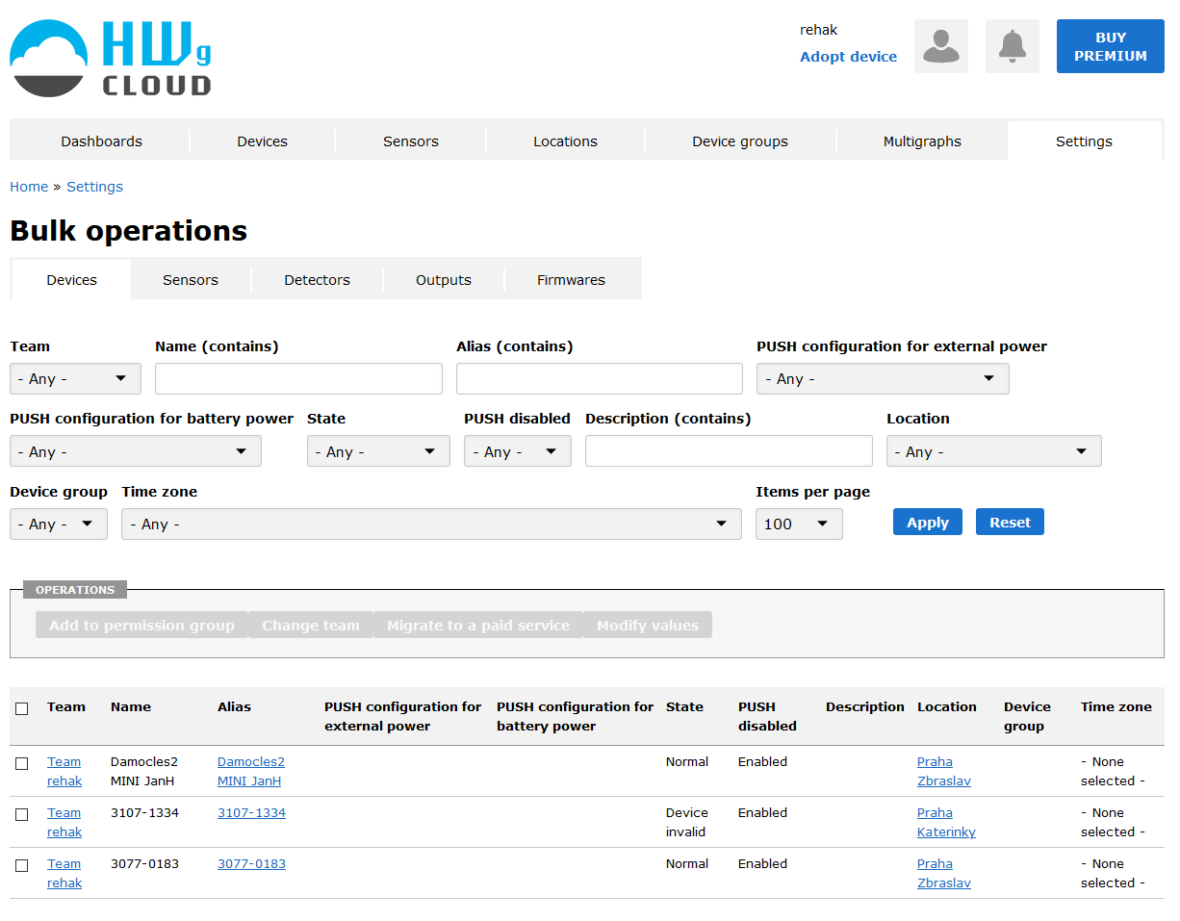Open Praha Zbraslav location in Damocles2 row
Viewport: 1180px width, 921px height.
pyautogui.click(x=944, y=772)
